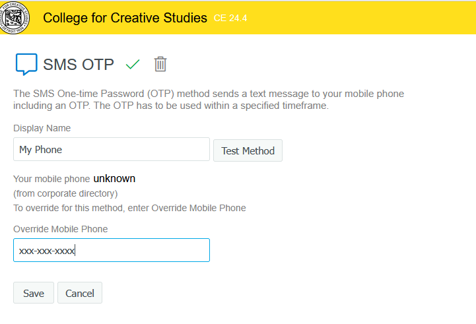Click the 'unknown' mobile phone value
Image resolution: width=476 pixels, height=324 pixels.
[114, 178]
